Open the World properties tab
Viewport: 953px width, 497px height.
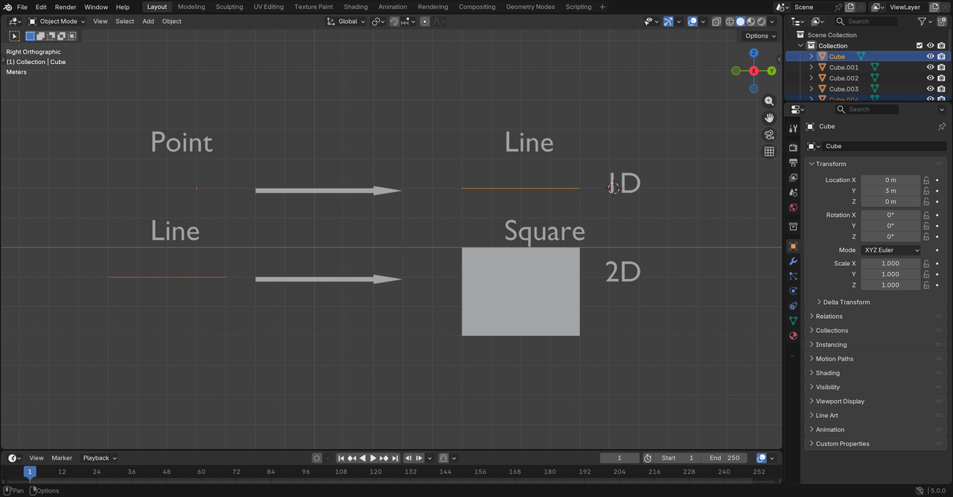tap(793, 208)
